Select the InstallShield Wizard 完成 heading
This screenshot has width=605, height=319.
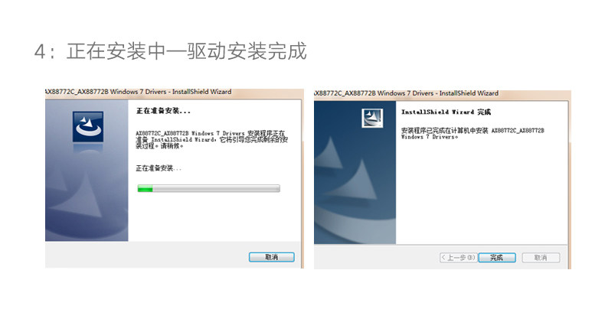446,112
